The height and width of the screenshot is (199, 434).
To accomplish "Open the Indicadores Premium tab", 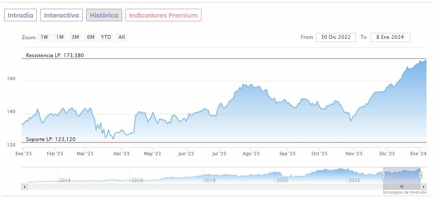I will (x=163, y=15).
